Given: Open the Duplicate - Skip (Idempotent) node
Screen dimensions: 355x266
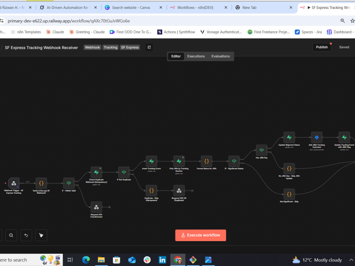Looking at the screenshot, I should pos(152,191).
